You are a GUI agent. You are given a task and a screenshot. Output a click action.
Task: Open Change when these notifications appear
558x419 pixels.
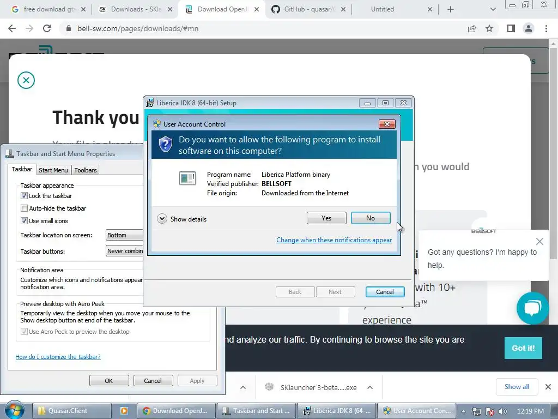[334, 240]
